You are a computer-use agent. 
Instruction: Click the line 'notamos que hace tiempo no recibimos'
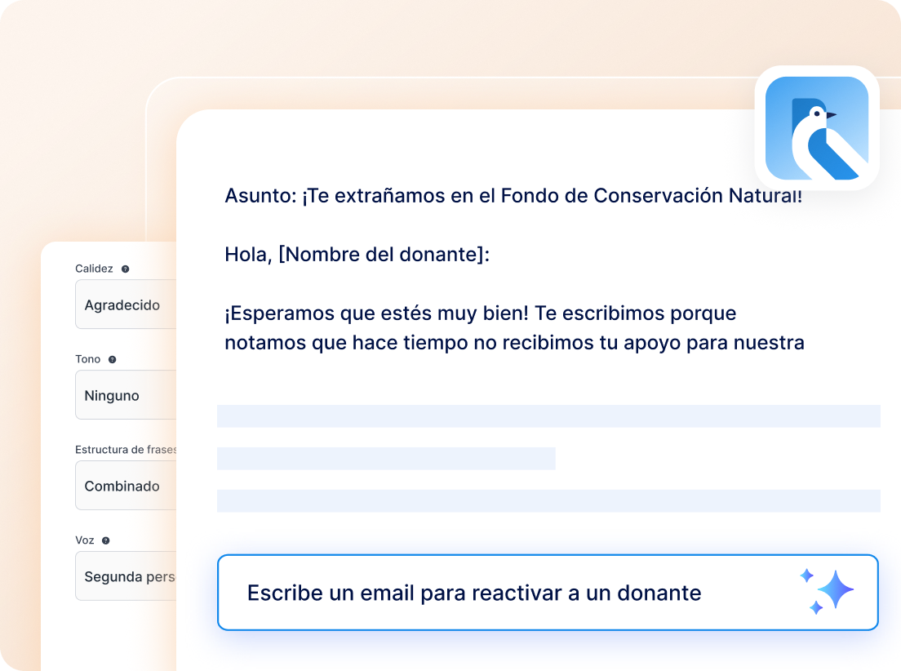click(514, 343)
